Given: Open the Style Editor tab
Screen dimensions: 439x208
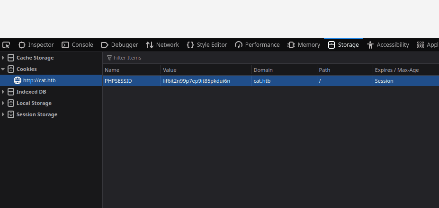Looking at the screenshot, I should 207,45.
